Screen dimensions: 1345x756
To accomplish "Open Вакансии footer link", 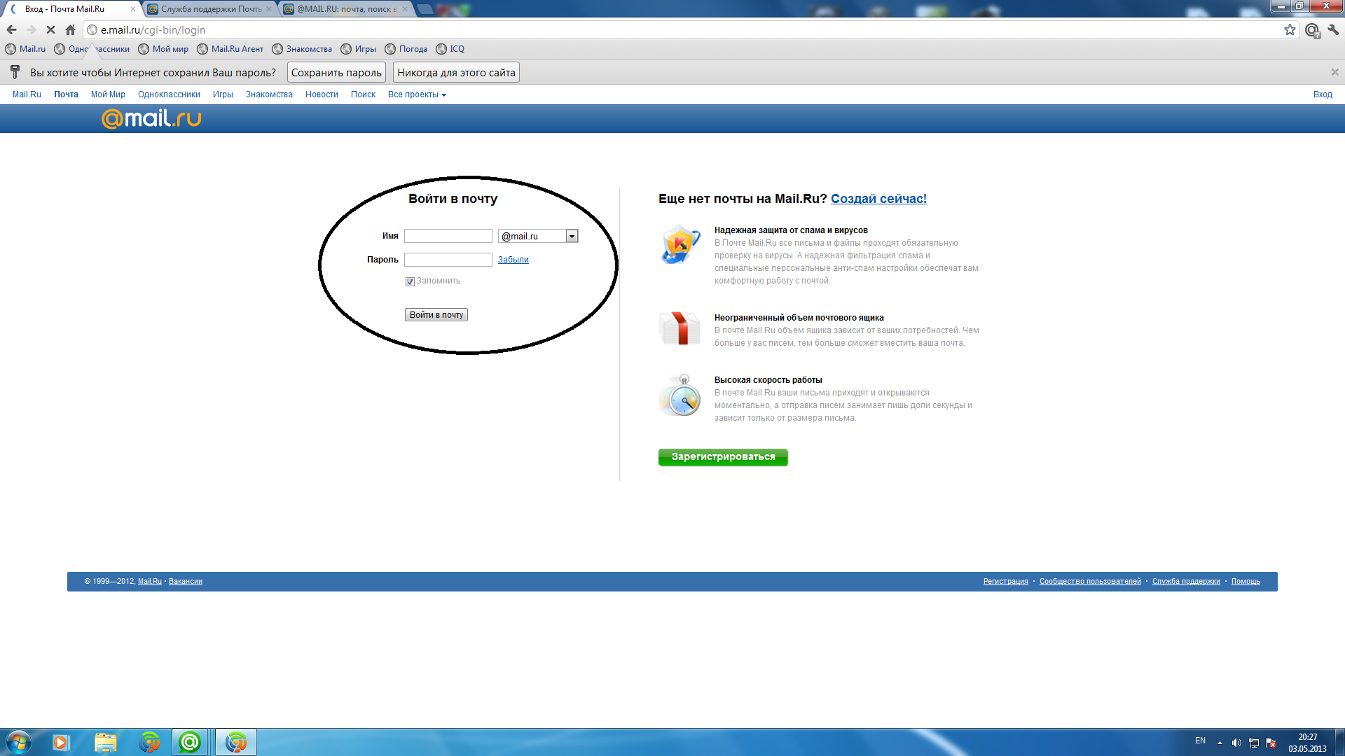I will pos(186,582).
